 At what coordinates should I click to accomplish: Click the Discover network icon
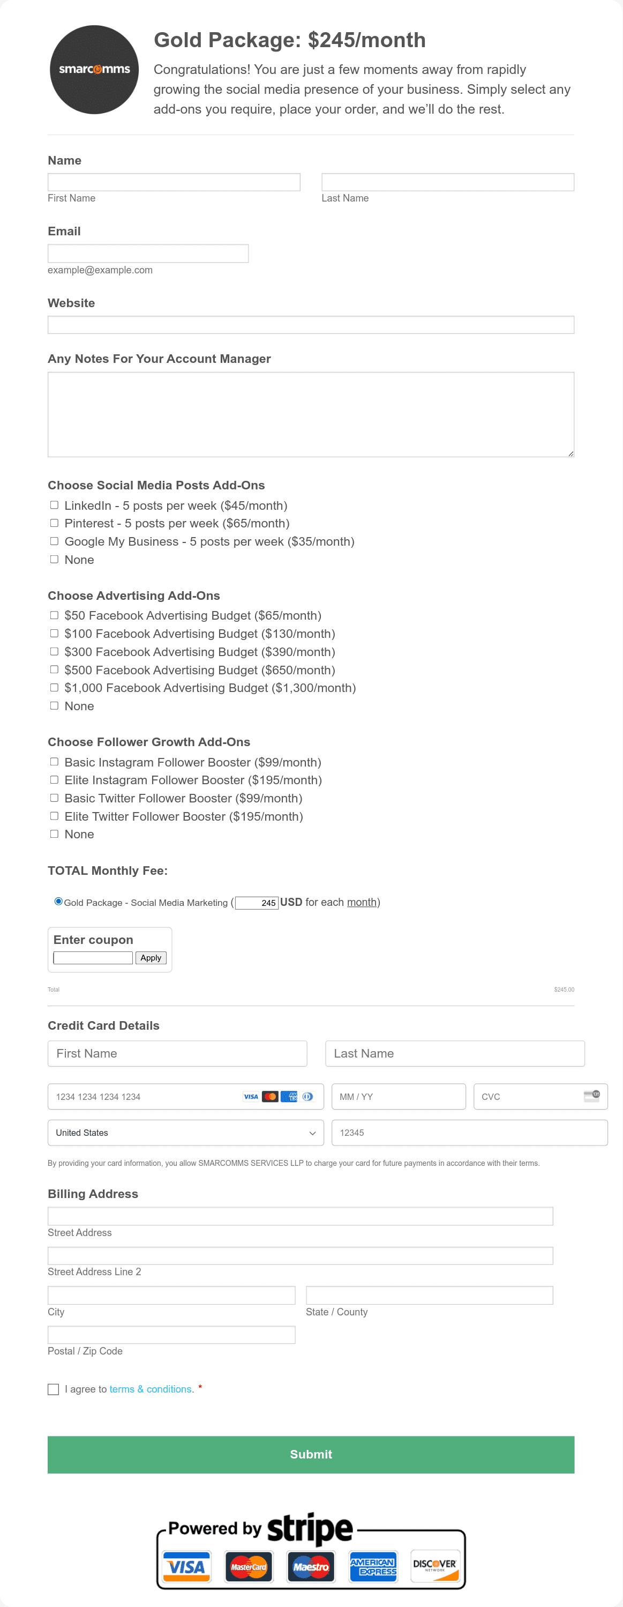pyautogui.click(x=434, y=1566)
